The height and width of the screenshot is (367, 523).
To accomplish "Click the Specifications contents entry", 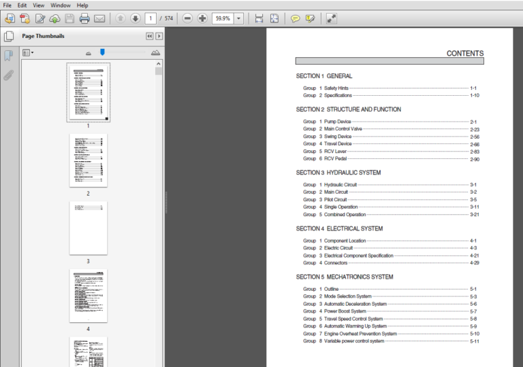I will pos(391,96).
